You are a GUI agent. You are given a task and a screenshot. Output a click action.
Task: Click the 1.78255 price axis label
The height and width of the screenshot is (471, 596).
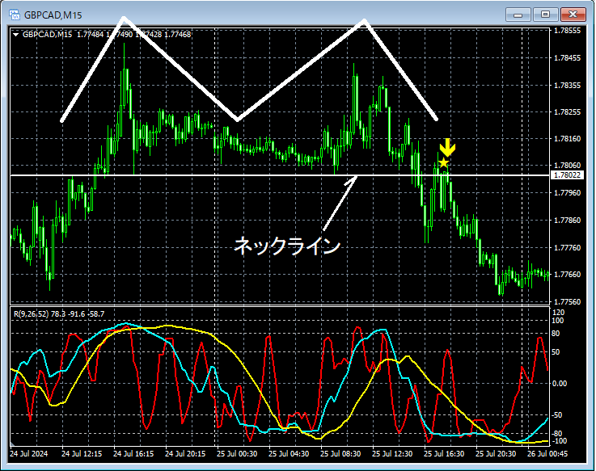[x=567, y=112]
